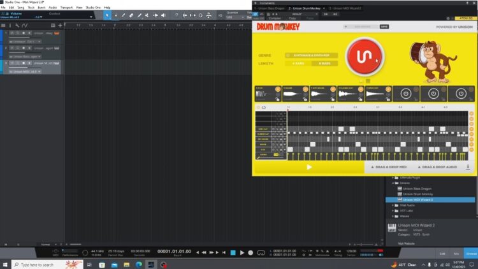Click the Compare button in plugin header
Screen dimensions: 478x269
point(275,18)
